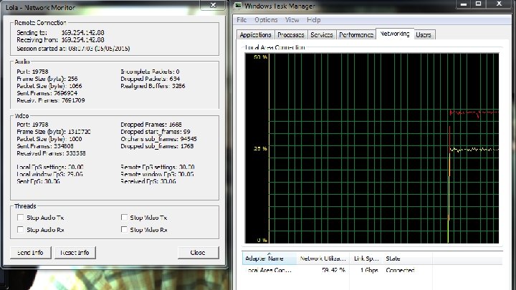Image resolution: width=516 pixels, height=290 pixels.
Task: Minimize the Windows Task Manager window
Action: click(x=464, y=4)
